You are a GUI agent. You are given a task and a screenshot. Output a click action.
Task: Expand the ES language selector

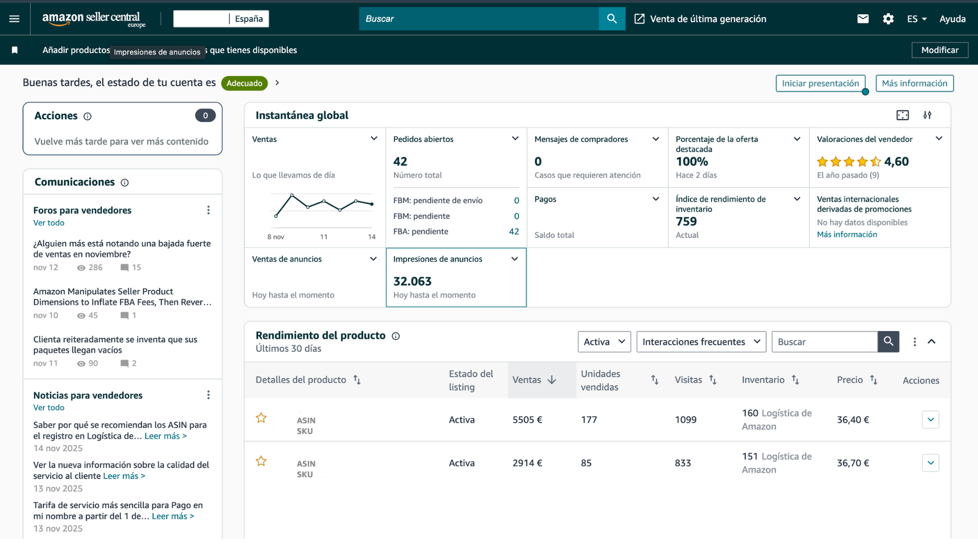[917, 19]
